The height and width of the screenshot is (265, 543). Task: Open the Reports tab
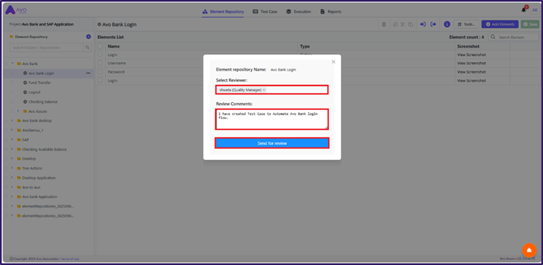click(331, 11)
